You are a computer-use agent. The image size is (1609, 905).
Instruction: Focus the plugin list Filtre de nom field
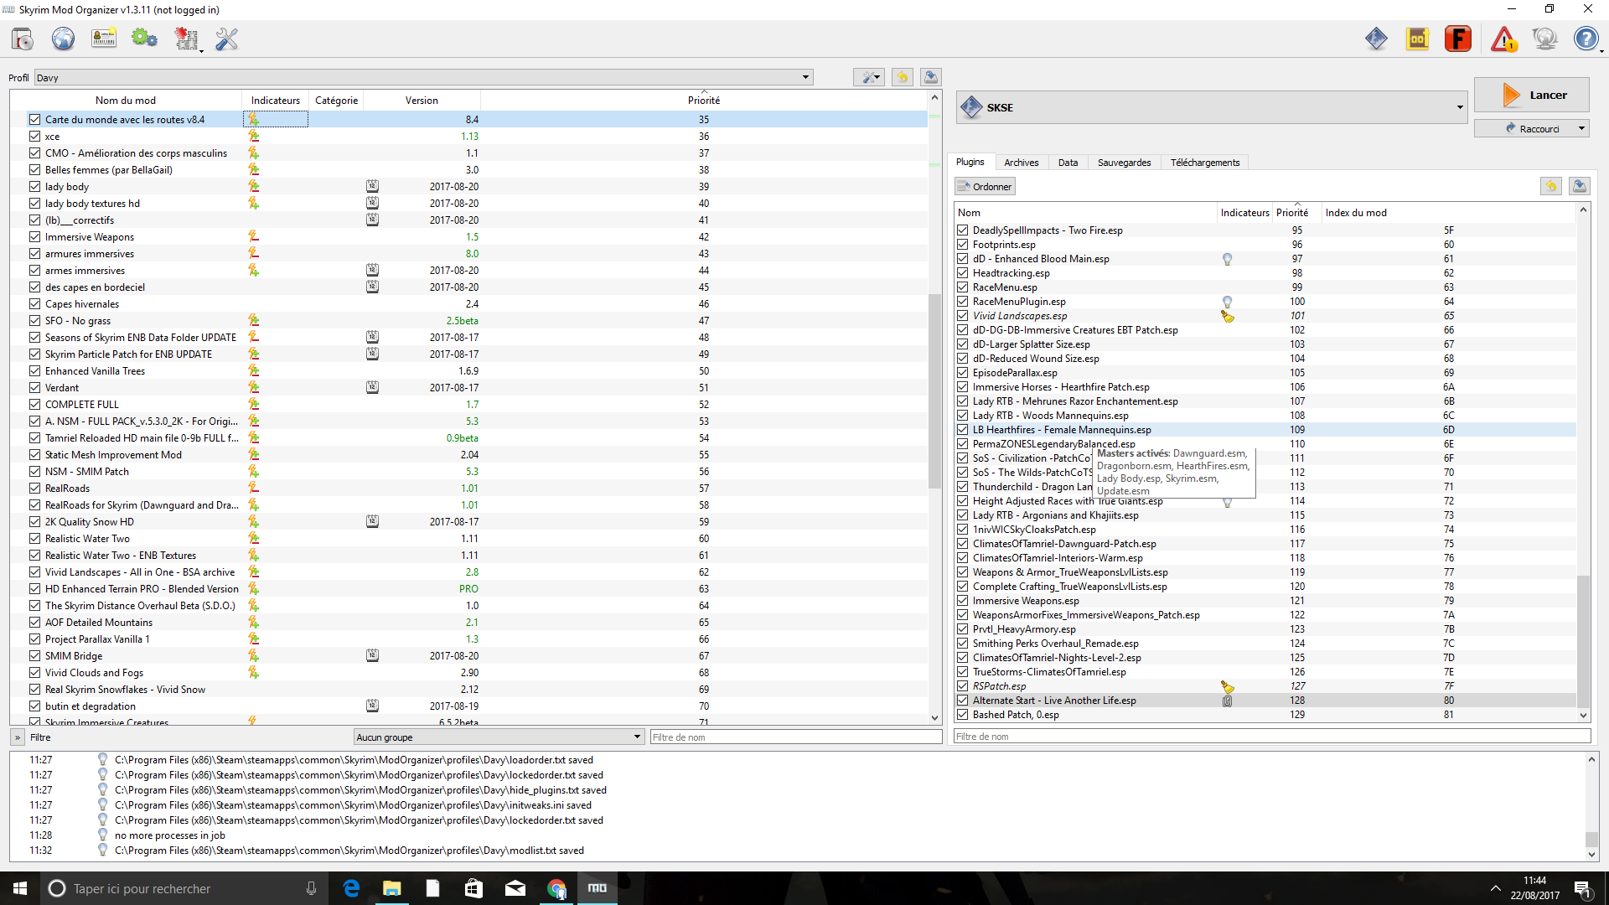coord(1272,737)
